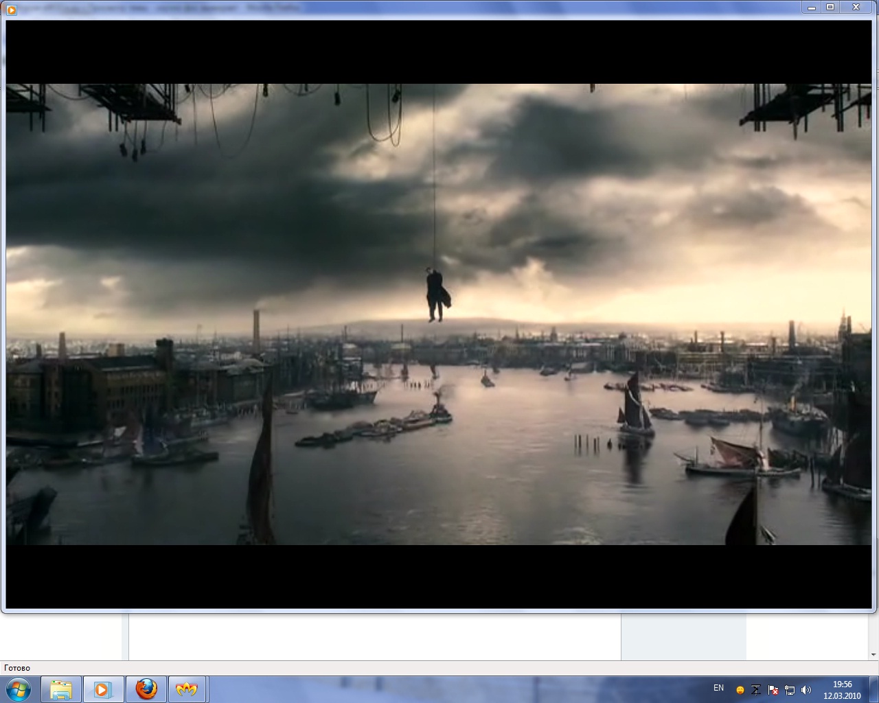879x703 pixels.
Task: Open the EN language selector
Action: [718, 688]
